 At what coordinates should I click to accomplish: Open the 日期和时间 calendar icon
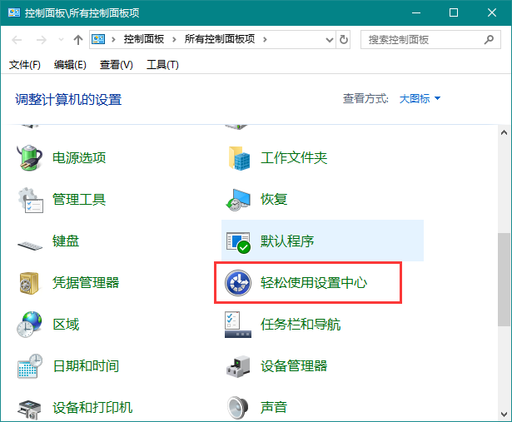pyautogui.click(x=30, y=366)
